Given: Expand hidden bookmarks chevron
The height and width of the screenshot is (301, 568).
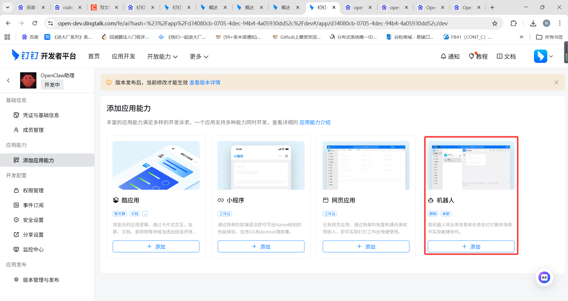Looking at the screenshot, I should tap(521, 37).
